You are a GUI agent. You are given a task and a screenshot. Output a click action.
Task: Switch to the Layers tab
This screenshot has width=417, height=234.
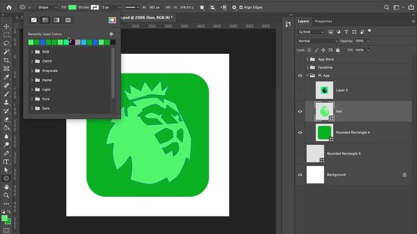pyautogui.click(x=303, y=21)
